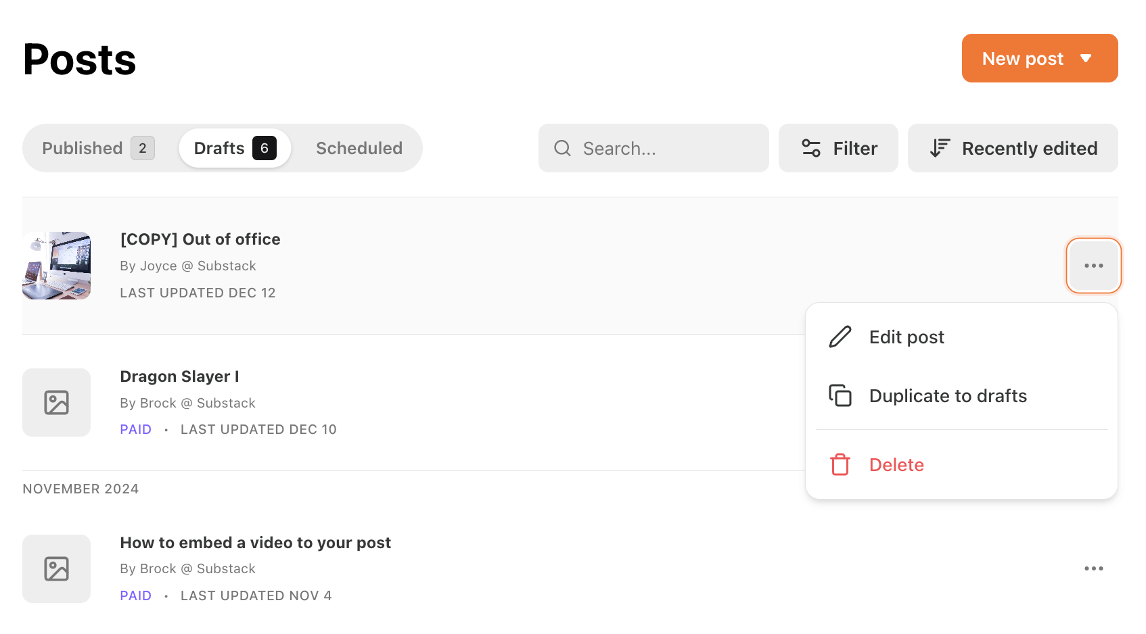Switch to the Published tab
1146x634 pixels.
(x=98, y=148)
